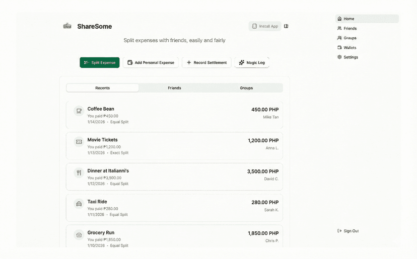
Task: Click the ticket icon for Movie Tickets
Action: (79, 142)
